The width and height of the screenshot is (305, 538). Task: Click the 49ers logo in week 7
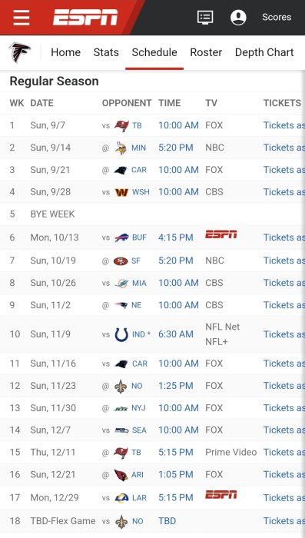point(121,261)
